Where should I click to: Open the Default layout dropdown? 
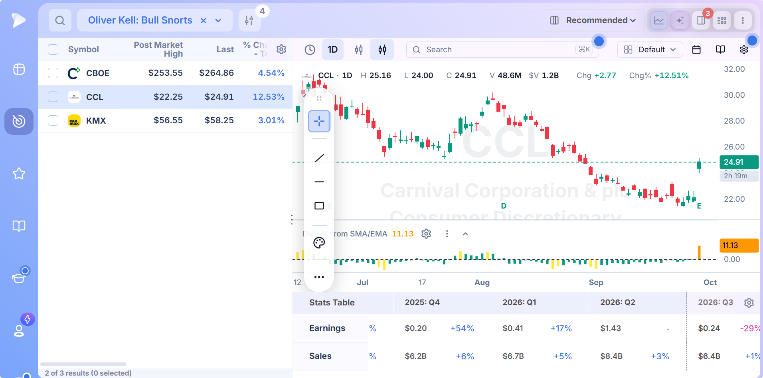[650, 49]
